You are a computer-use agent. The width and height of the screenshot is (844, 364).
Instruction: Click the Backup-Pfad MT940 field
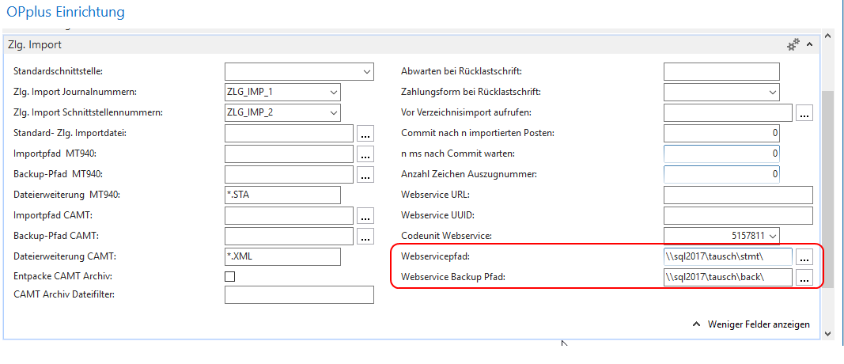point(289,174)
